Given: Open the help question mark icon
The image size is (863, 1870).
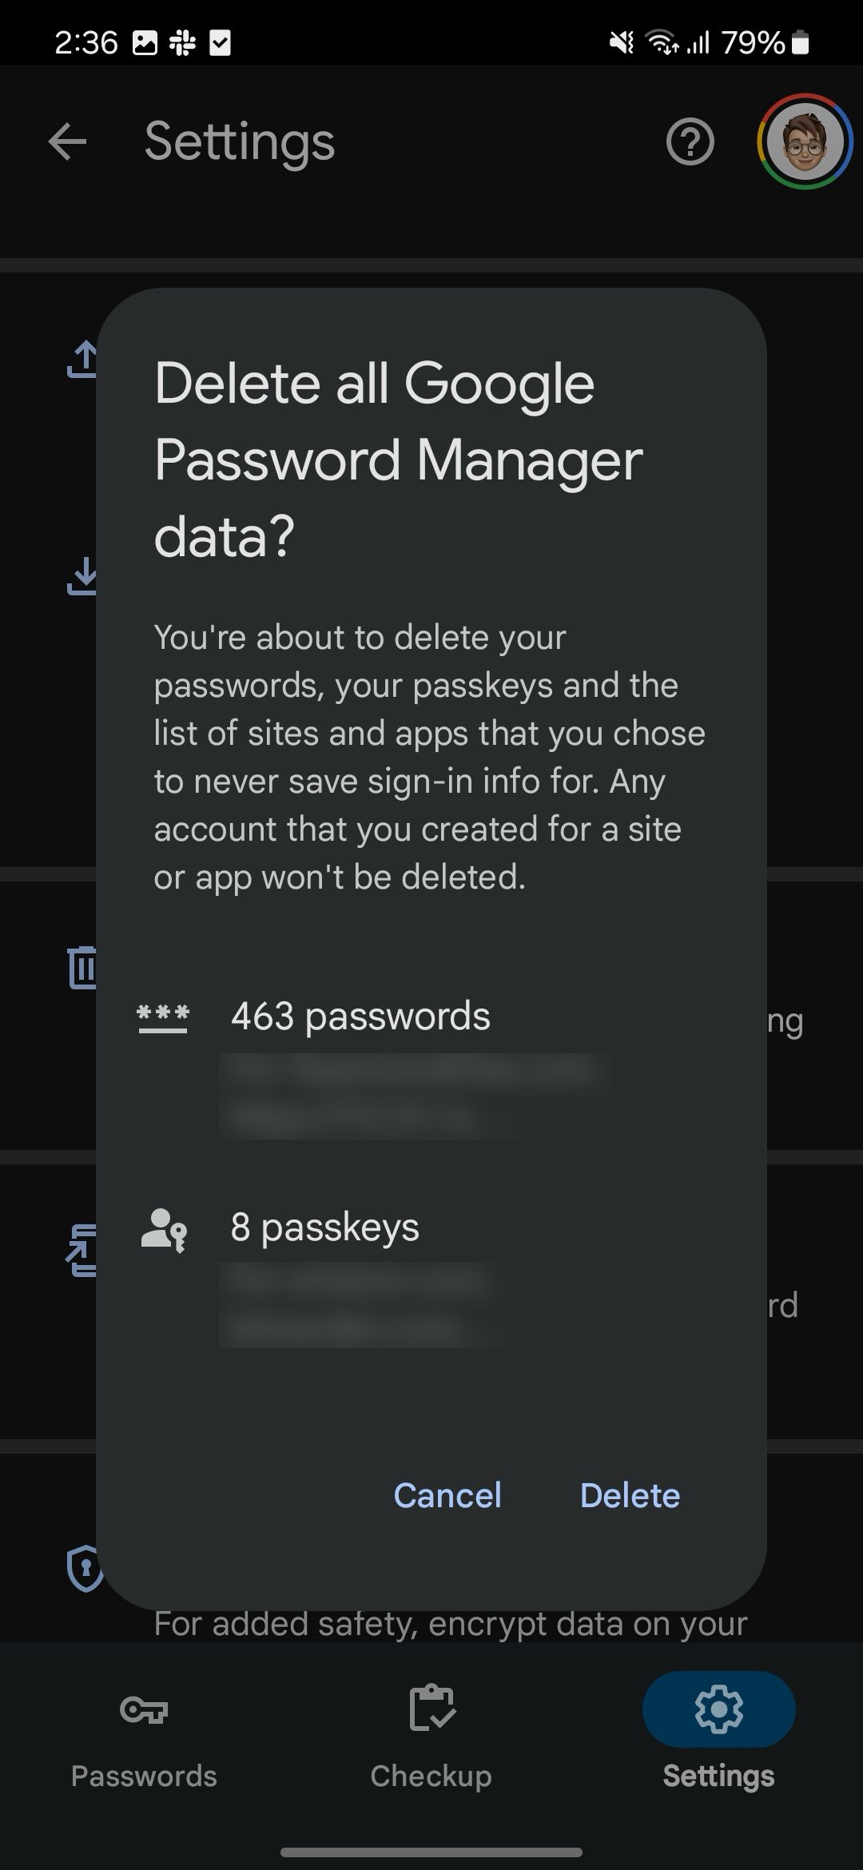Looking at the screenshot, I should 690,142.
